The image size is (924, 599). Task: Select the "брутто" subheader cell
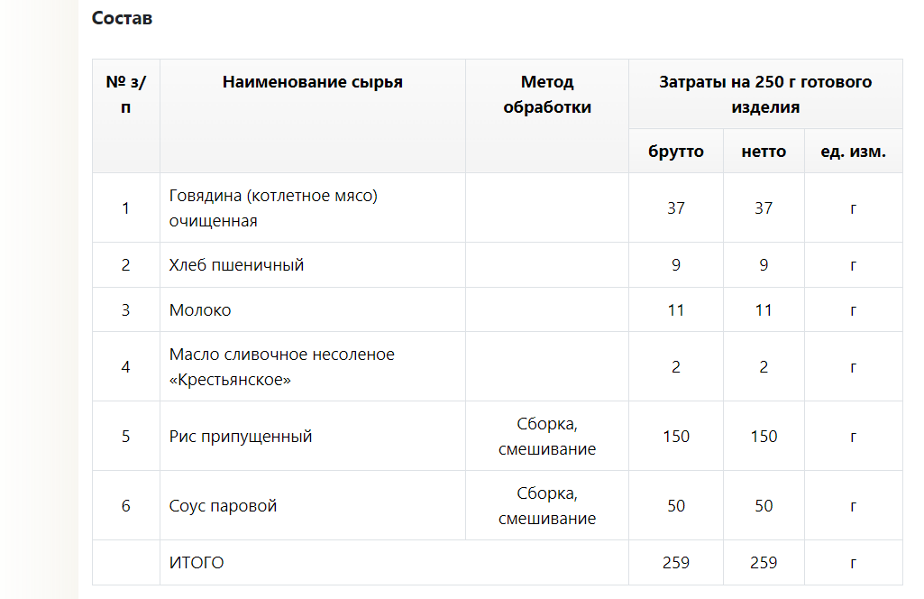676,152
